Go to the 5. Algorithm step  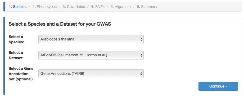[x=121, y=7]
